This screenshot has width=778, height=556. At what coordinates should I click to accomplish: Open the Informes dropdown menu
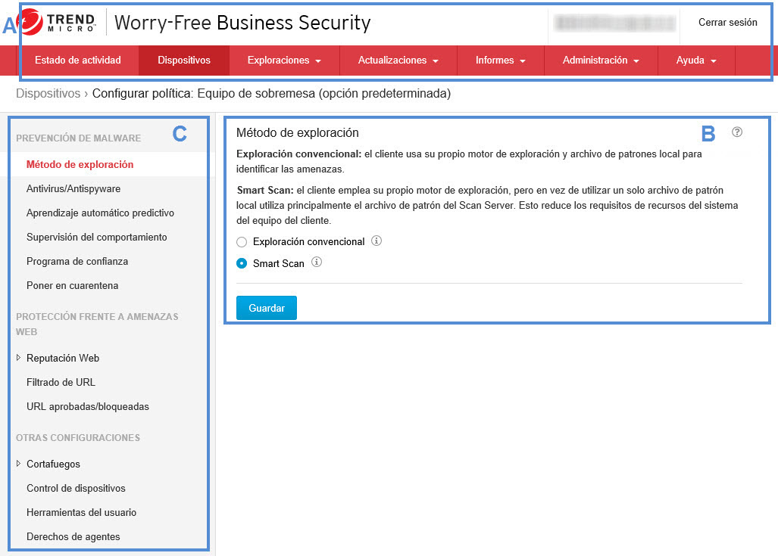pyautogui.click(x=500, y=61)
